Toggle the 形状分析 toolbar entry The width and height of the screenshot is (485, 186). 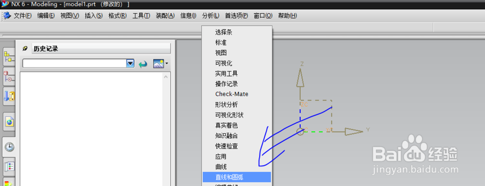point(237,104)
